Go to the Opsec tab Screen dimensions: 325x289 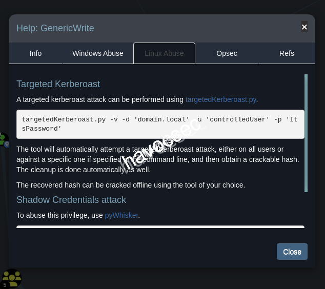[227, 53]
